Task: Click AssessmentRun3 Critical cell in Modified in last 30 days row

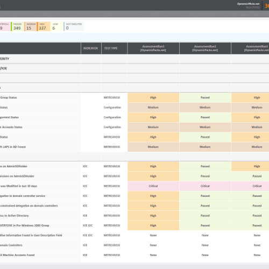Action: click(153, 186)
